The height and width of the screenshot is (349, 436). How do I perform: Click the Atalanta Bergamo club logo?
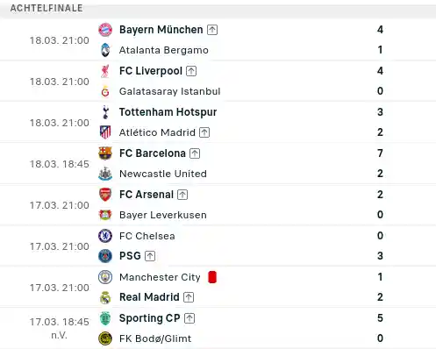(x=105, y=50)
